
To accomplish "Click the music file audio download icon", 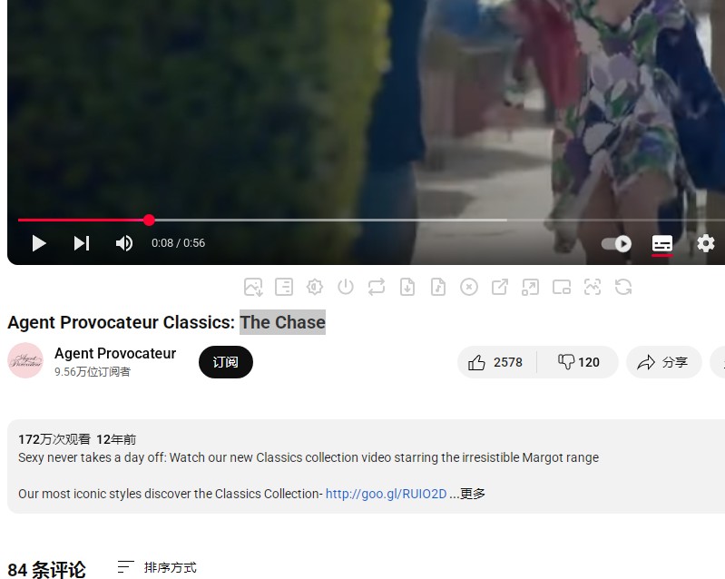I will (438, 287).
